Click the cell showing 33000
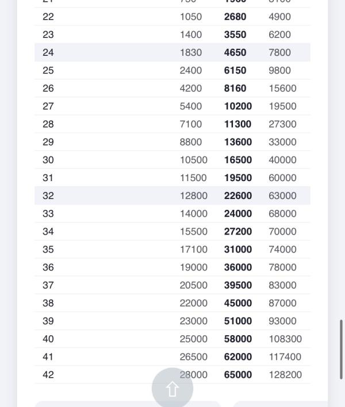This screenshot has width=345, height=407. point(282,142)
